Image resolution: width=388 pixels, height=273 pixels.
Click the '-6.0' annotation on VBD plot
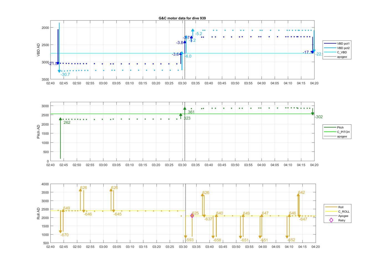click(x=188, y=56)
